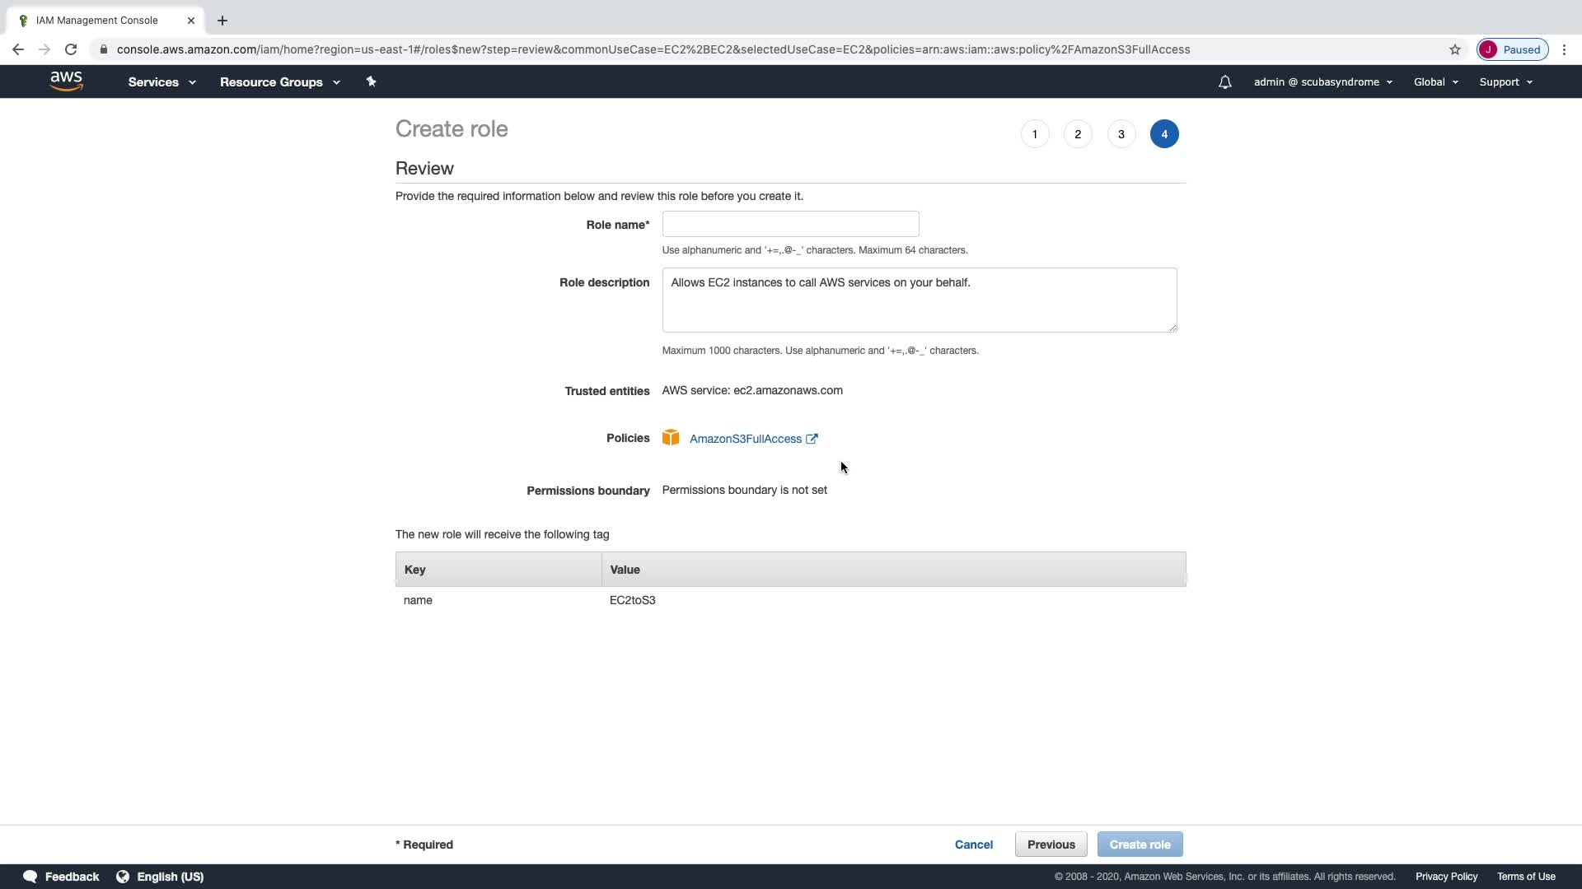This screenshot has height=889, width=1582.
Task: Click the bookmark star in address bar
Action: (1454, 49)
